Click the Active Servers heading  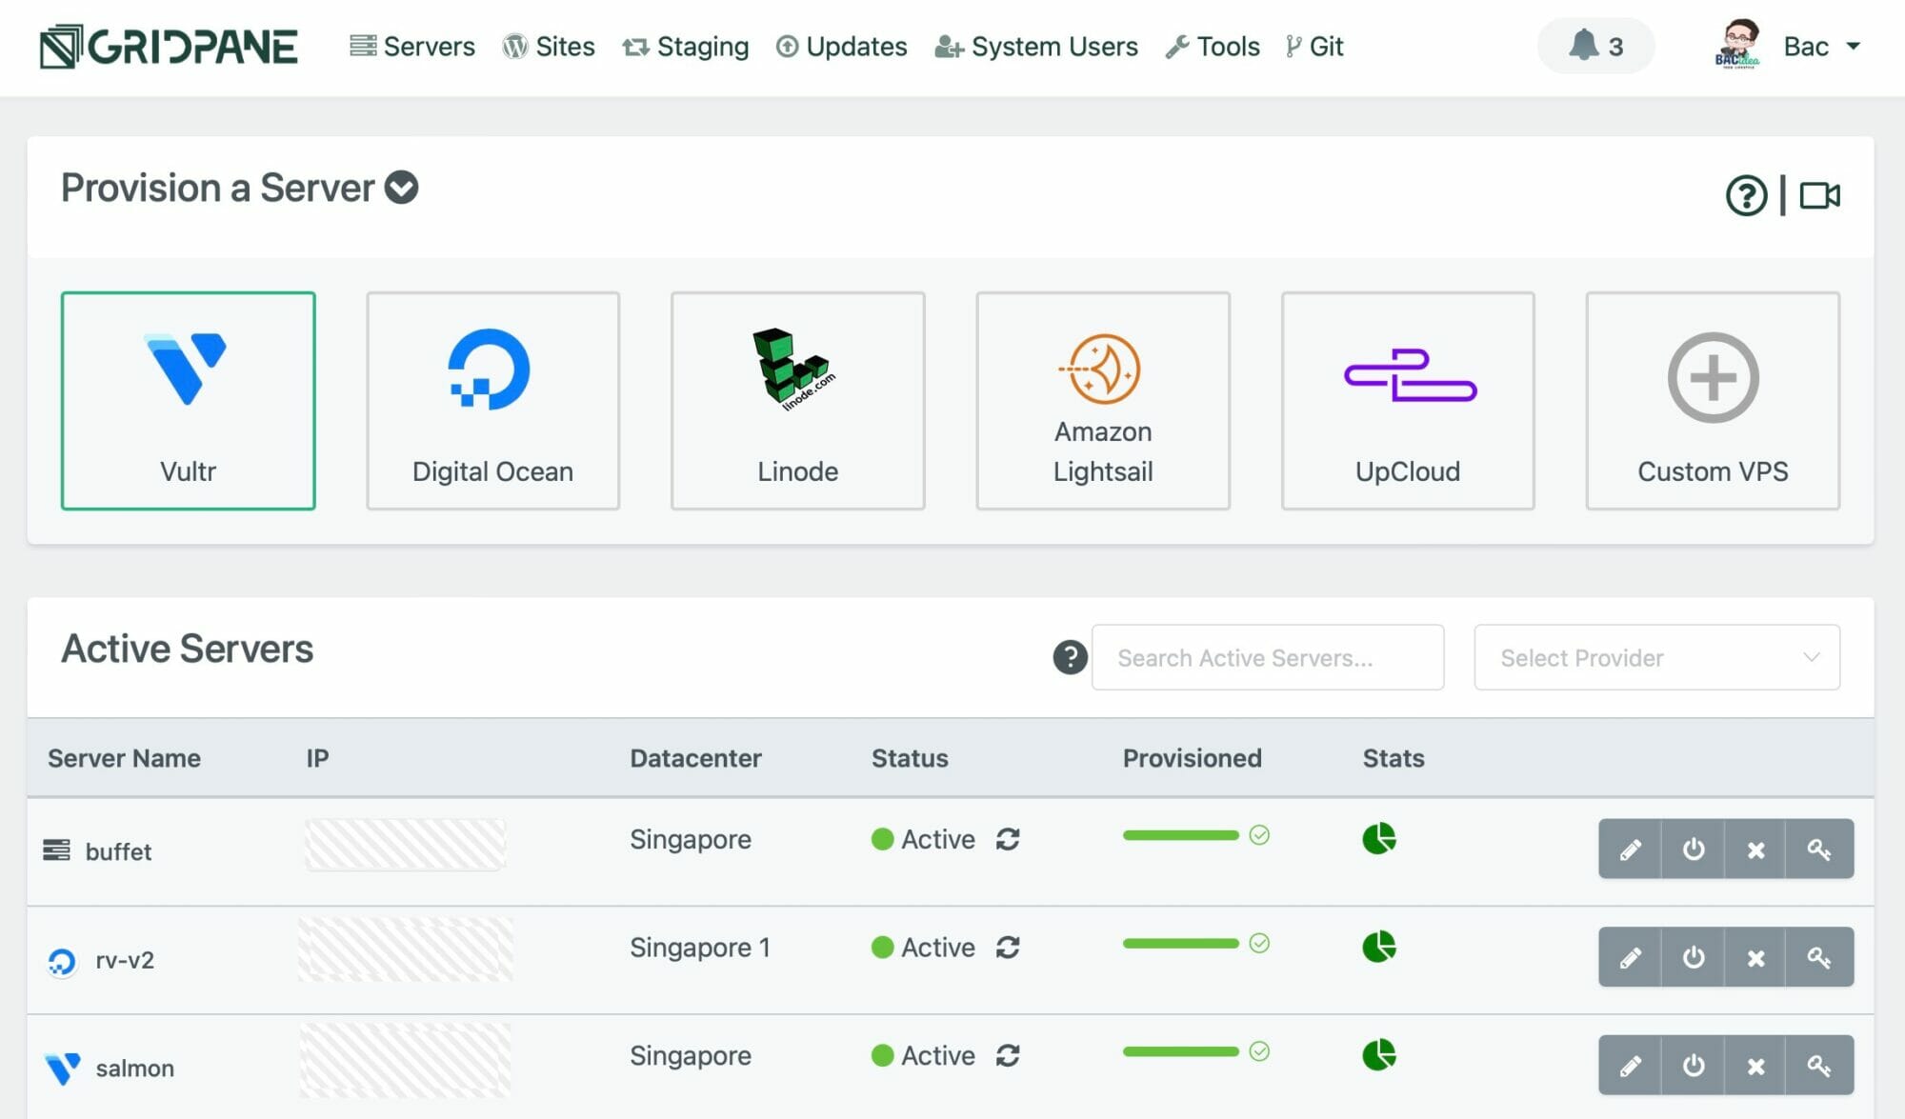(x=188, y=649)
